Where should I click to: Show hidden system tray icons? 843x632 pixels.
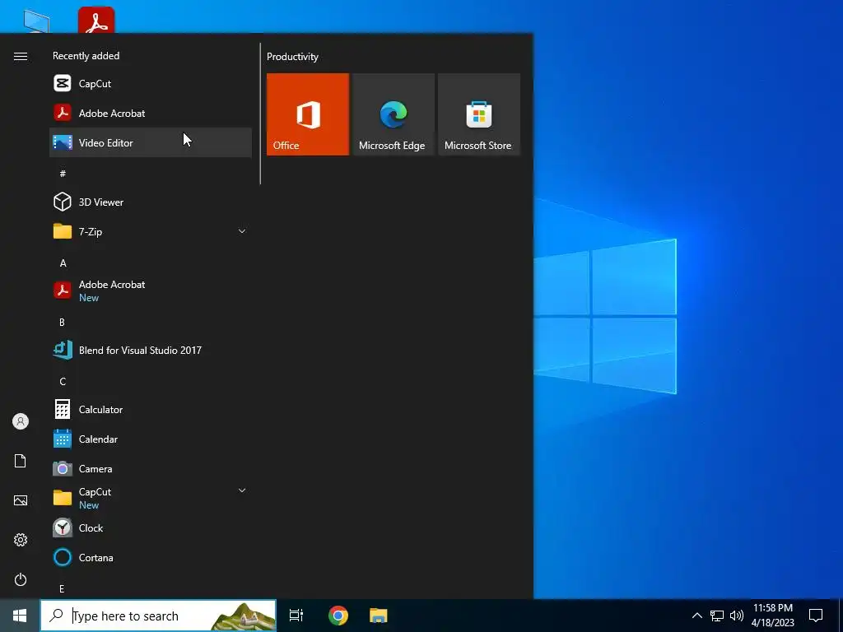pyautogui.click(x=696, y=616)
